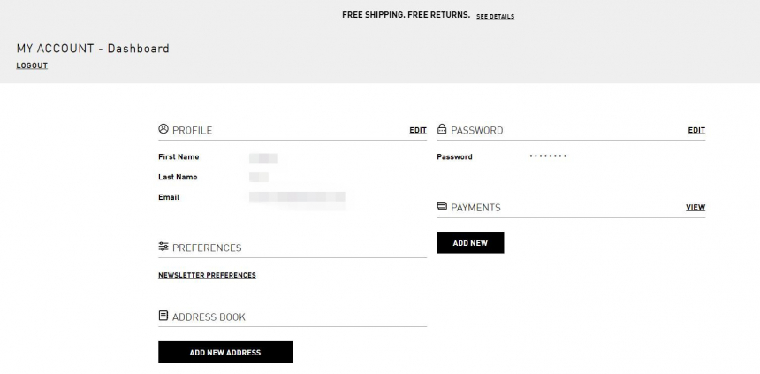
Task: Click the My Account Dashboard heading
Action: coord(93,49)
